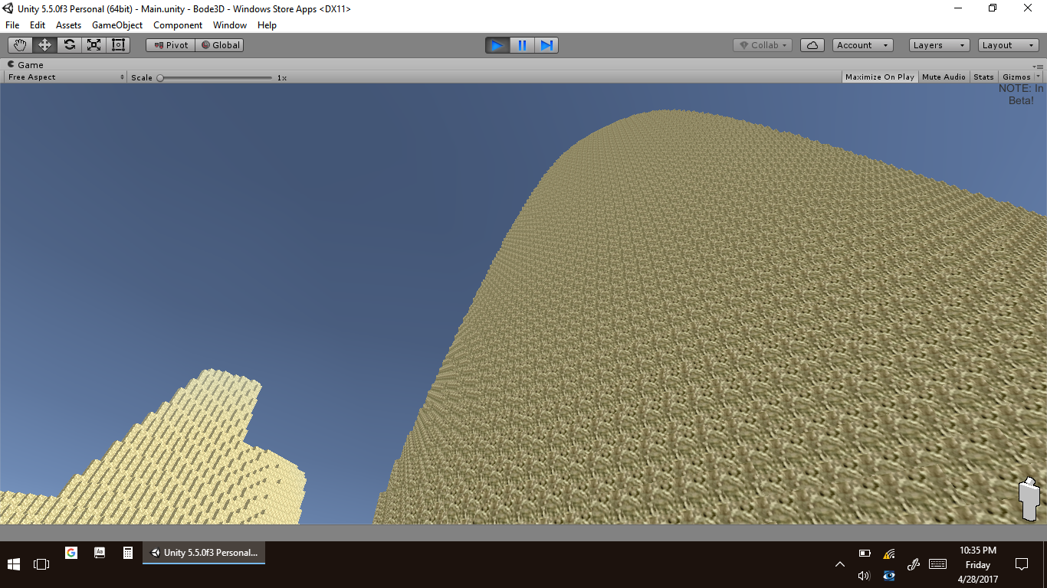Expand the Free Aspect dropdown
1047x588 pixels.
click(x=66, y=77)
